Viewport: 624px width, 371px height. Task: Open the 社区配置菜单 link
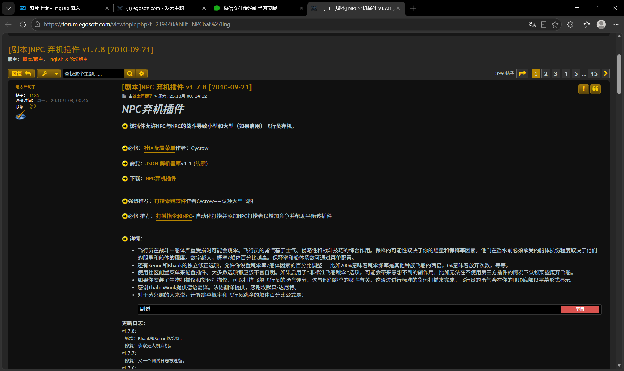[160, 148]
